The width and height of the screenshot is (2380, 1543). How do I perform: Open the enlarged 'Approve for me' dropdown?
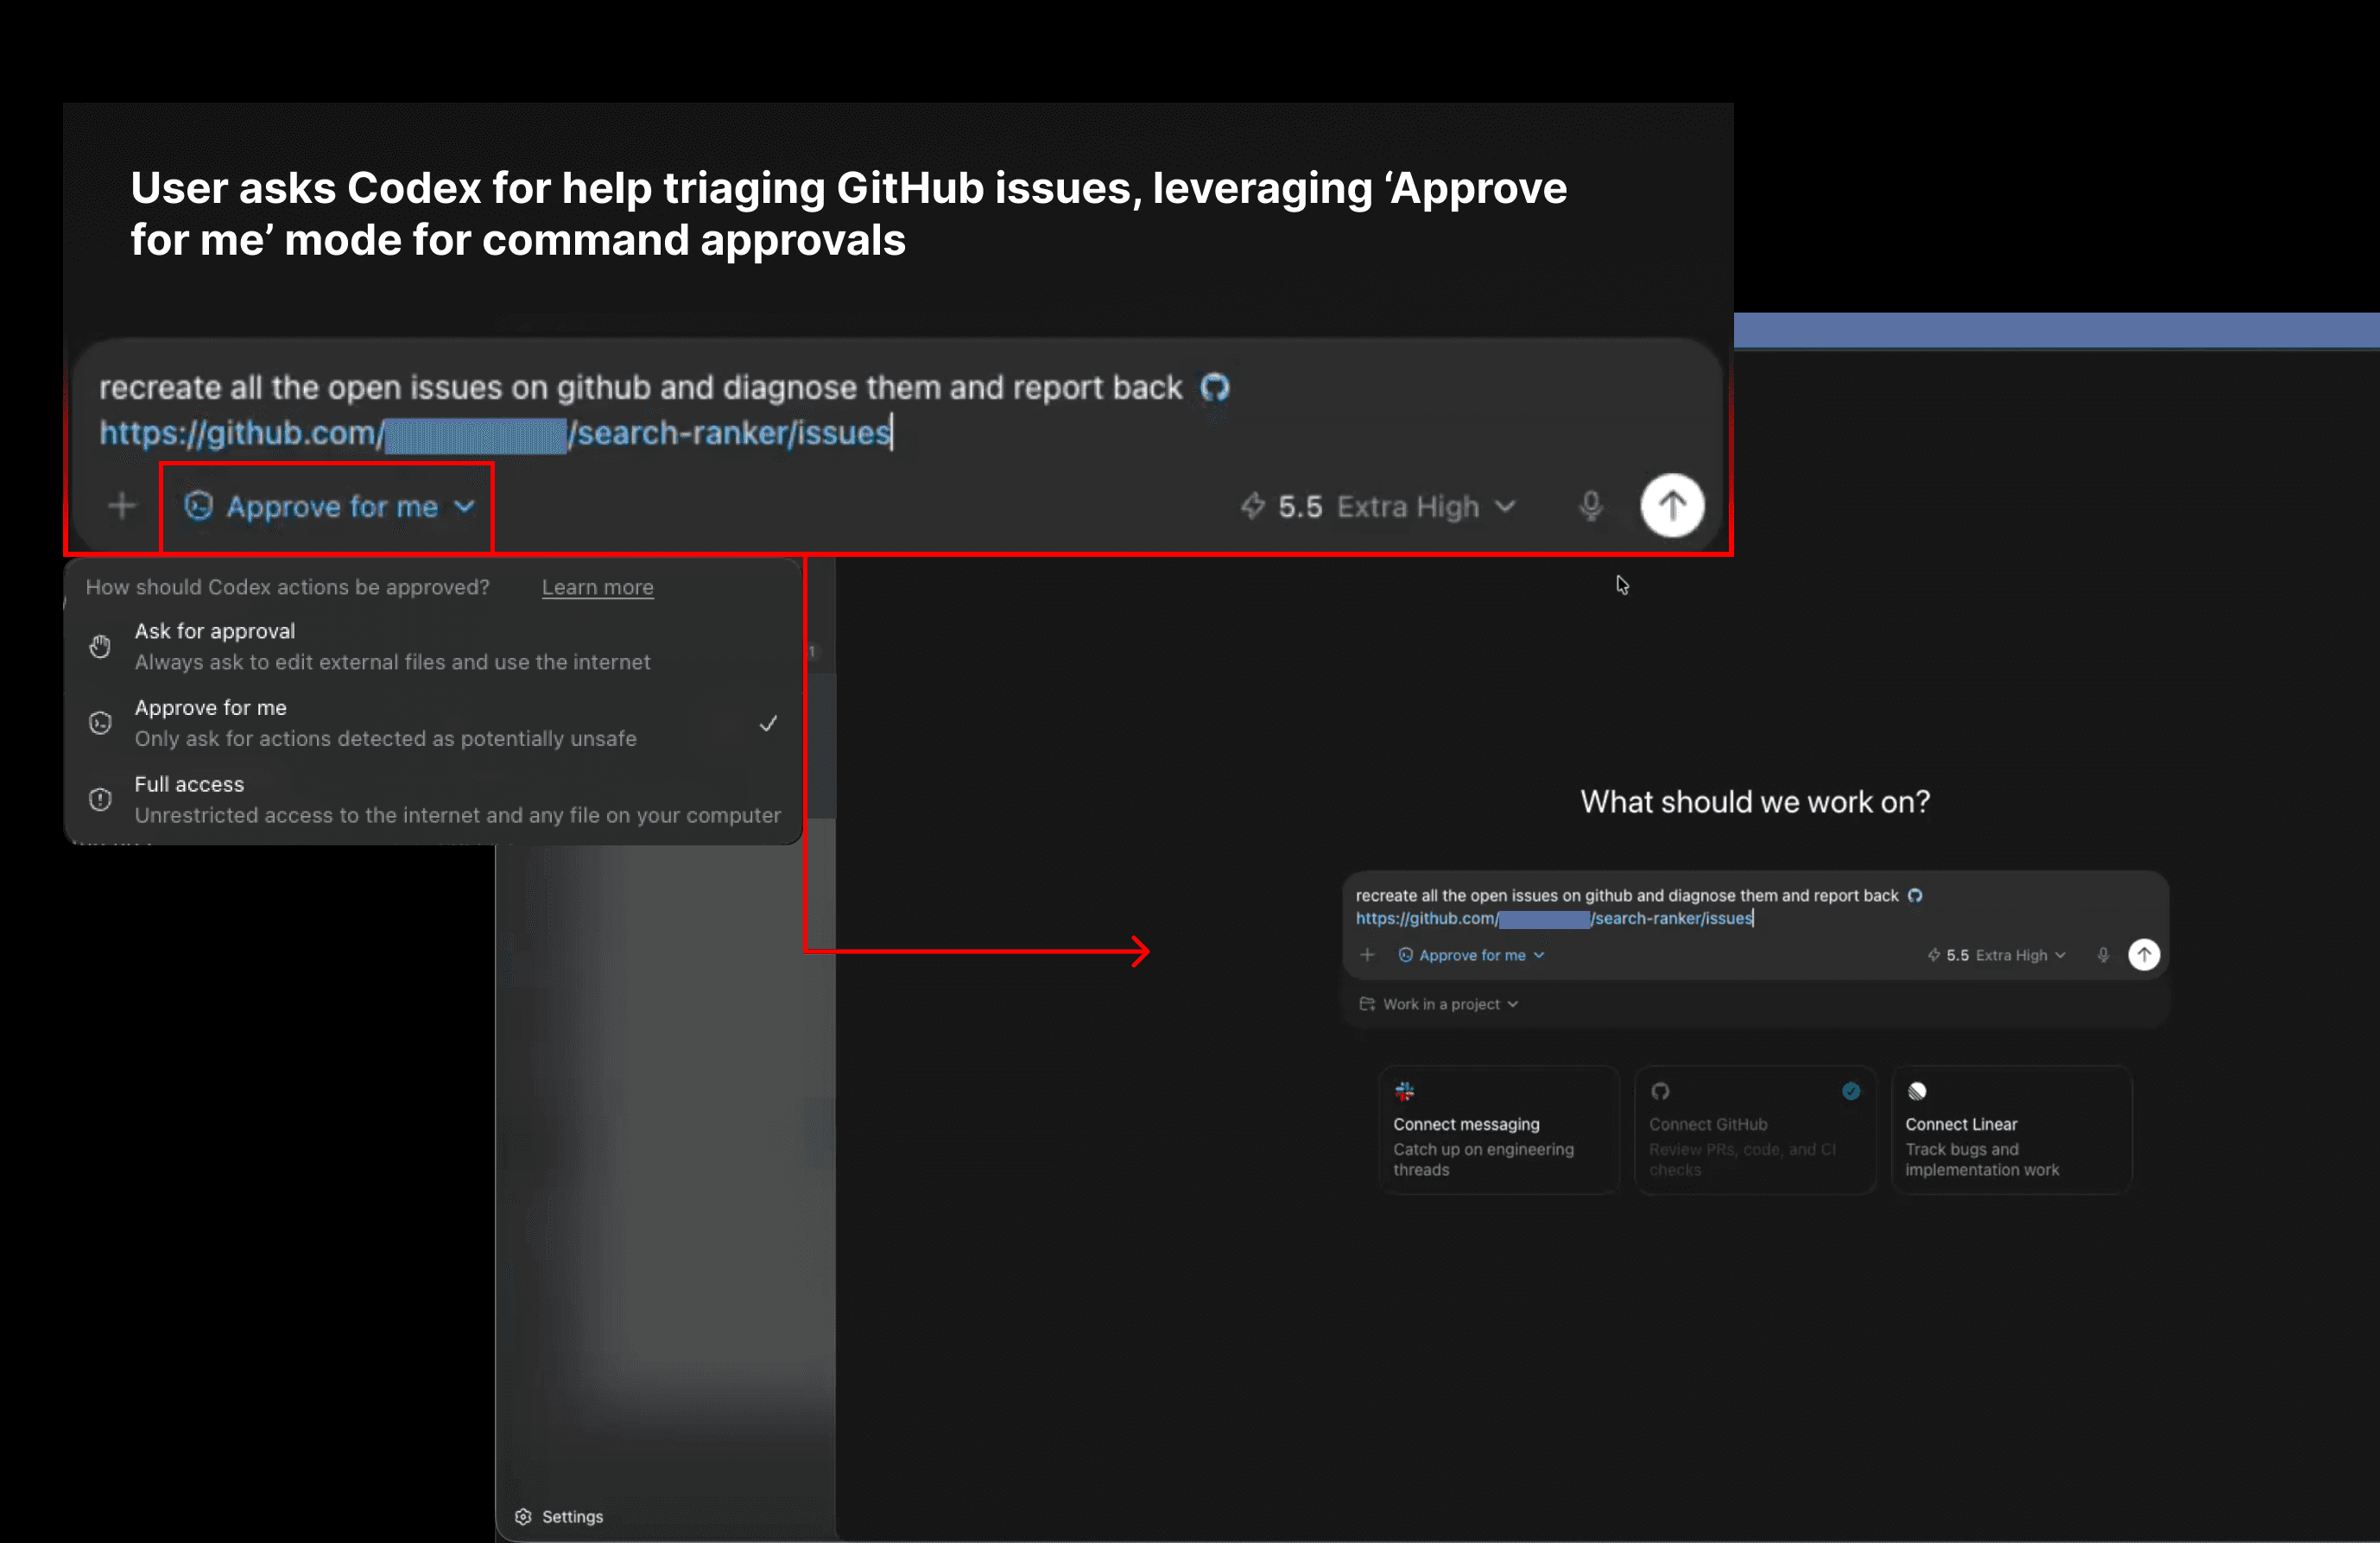click(329, 507)
